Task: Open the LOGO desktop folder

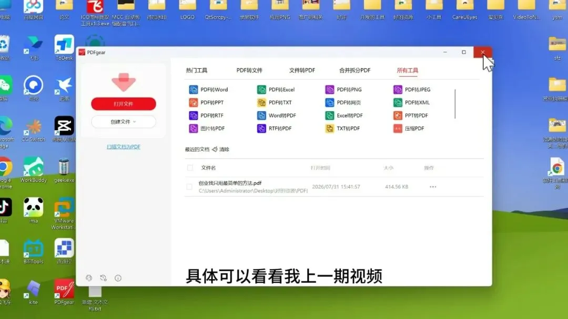Action: [187, 10]
